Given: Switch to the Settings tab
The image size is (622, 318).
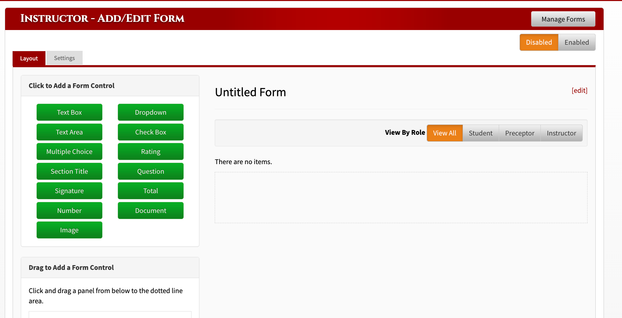Looking at the screenshot, I should pos(64,58).
